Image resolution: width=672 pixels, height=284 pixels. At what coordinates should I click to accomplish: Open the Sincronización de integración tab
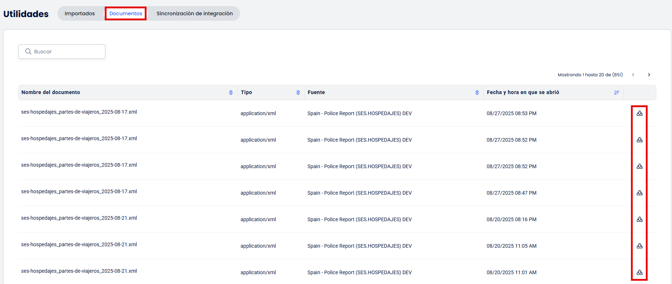point(195,13)
